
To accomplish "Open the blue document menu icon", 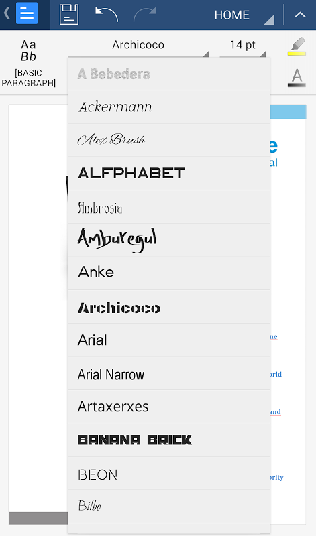I will 27,13.
